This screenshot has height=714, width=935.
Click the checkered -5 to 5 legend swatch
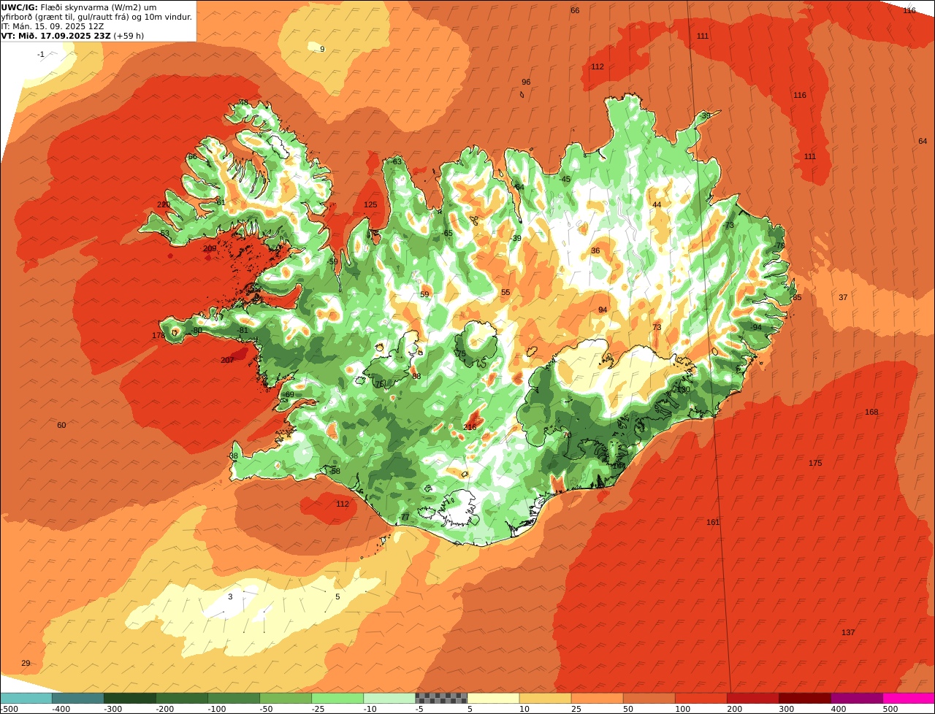[x=441, y=698]
